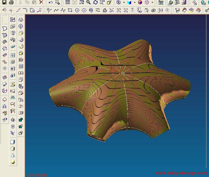Click the cone primitive icon
Image resolution: width=209 pixels, height=177 pixels.
(x=13, y=155)
